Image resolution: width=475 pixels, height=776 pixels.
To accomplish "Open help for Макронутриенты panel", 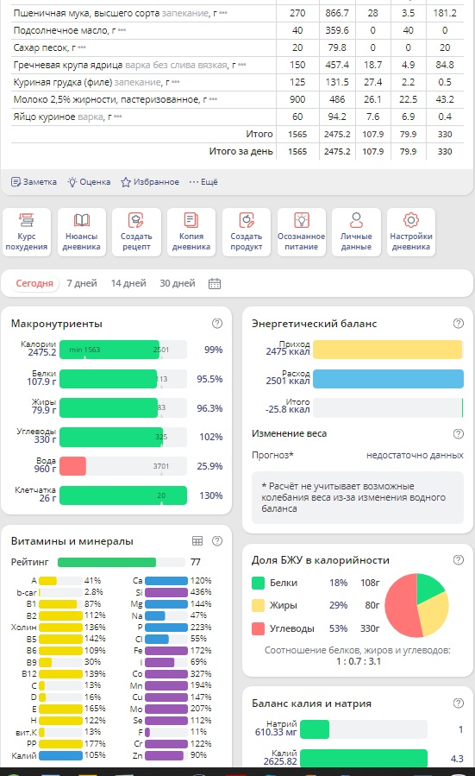I will tap(217, 323).
